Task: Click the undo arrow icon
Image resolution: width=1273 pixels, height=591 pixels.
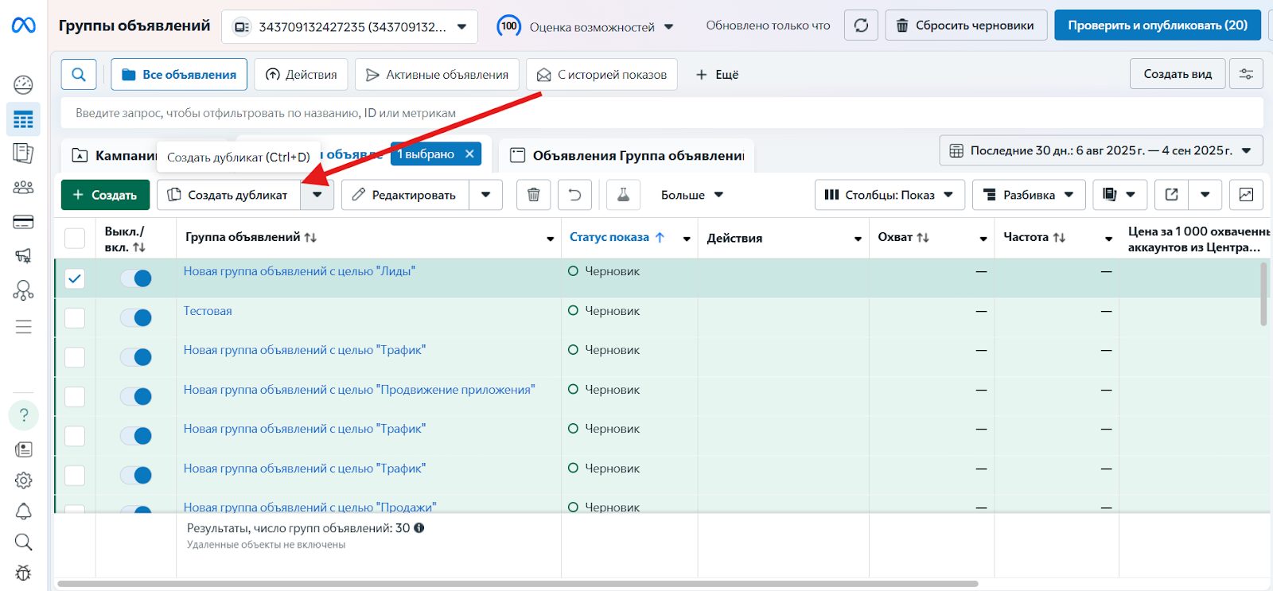Action: (x=574, y=195)
